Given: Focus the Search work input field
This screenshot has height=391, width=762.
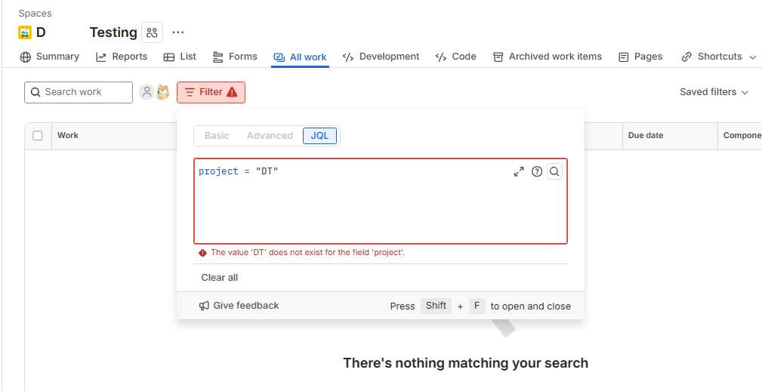Looking at the screenshot, I should [x=79, y=92].
